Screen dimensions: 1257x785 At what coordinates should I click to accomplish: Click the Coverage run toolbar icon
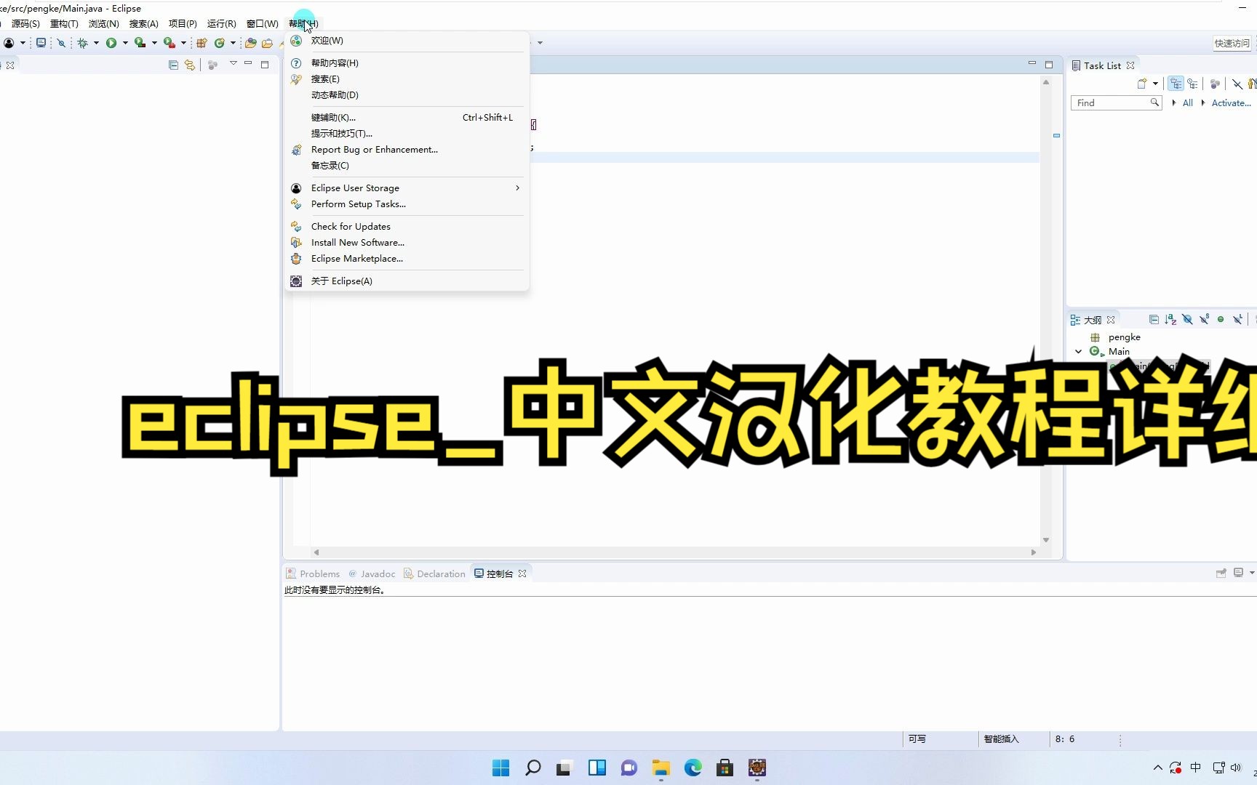click(x=140, y=44)
